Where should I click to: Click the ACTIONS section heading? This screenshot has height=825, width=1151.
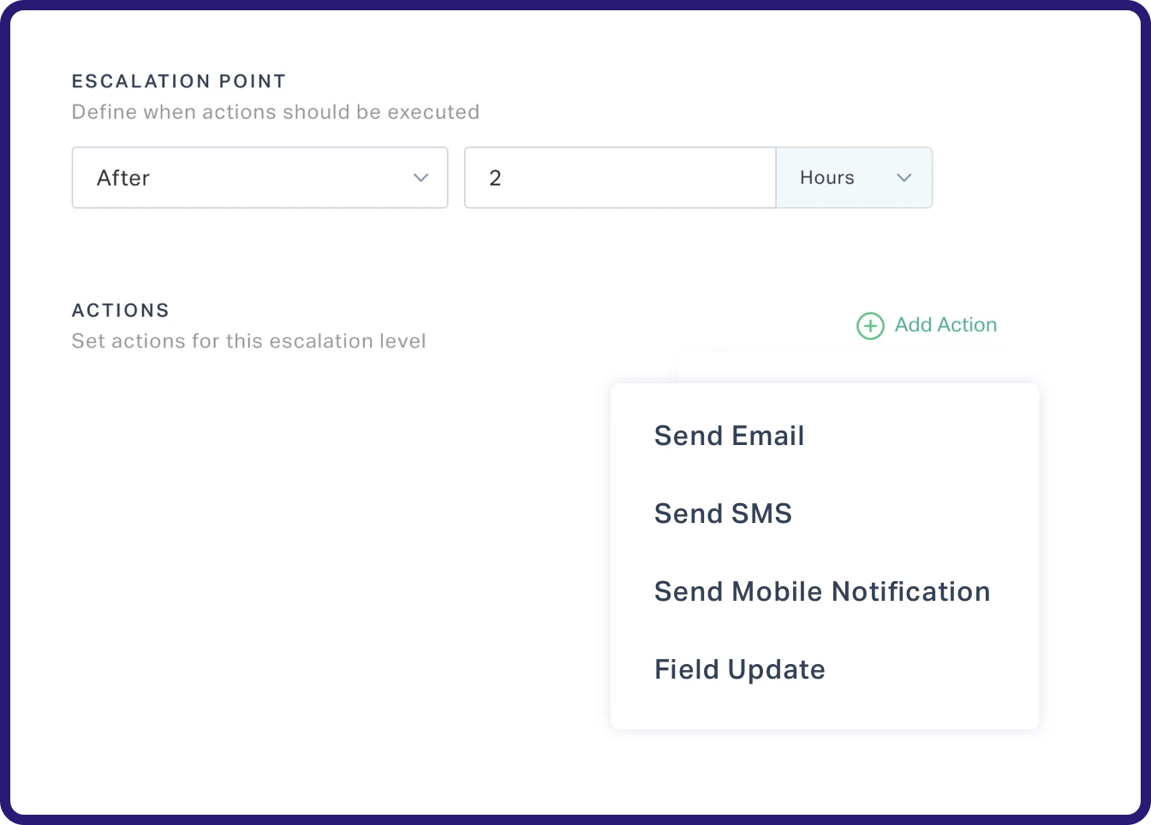click(121, 311)
